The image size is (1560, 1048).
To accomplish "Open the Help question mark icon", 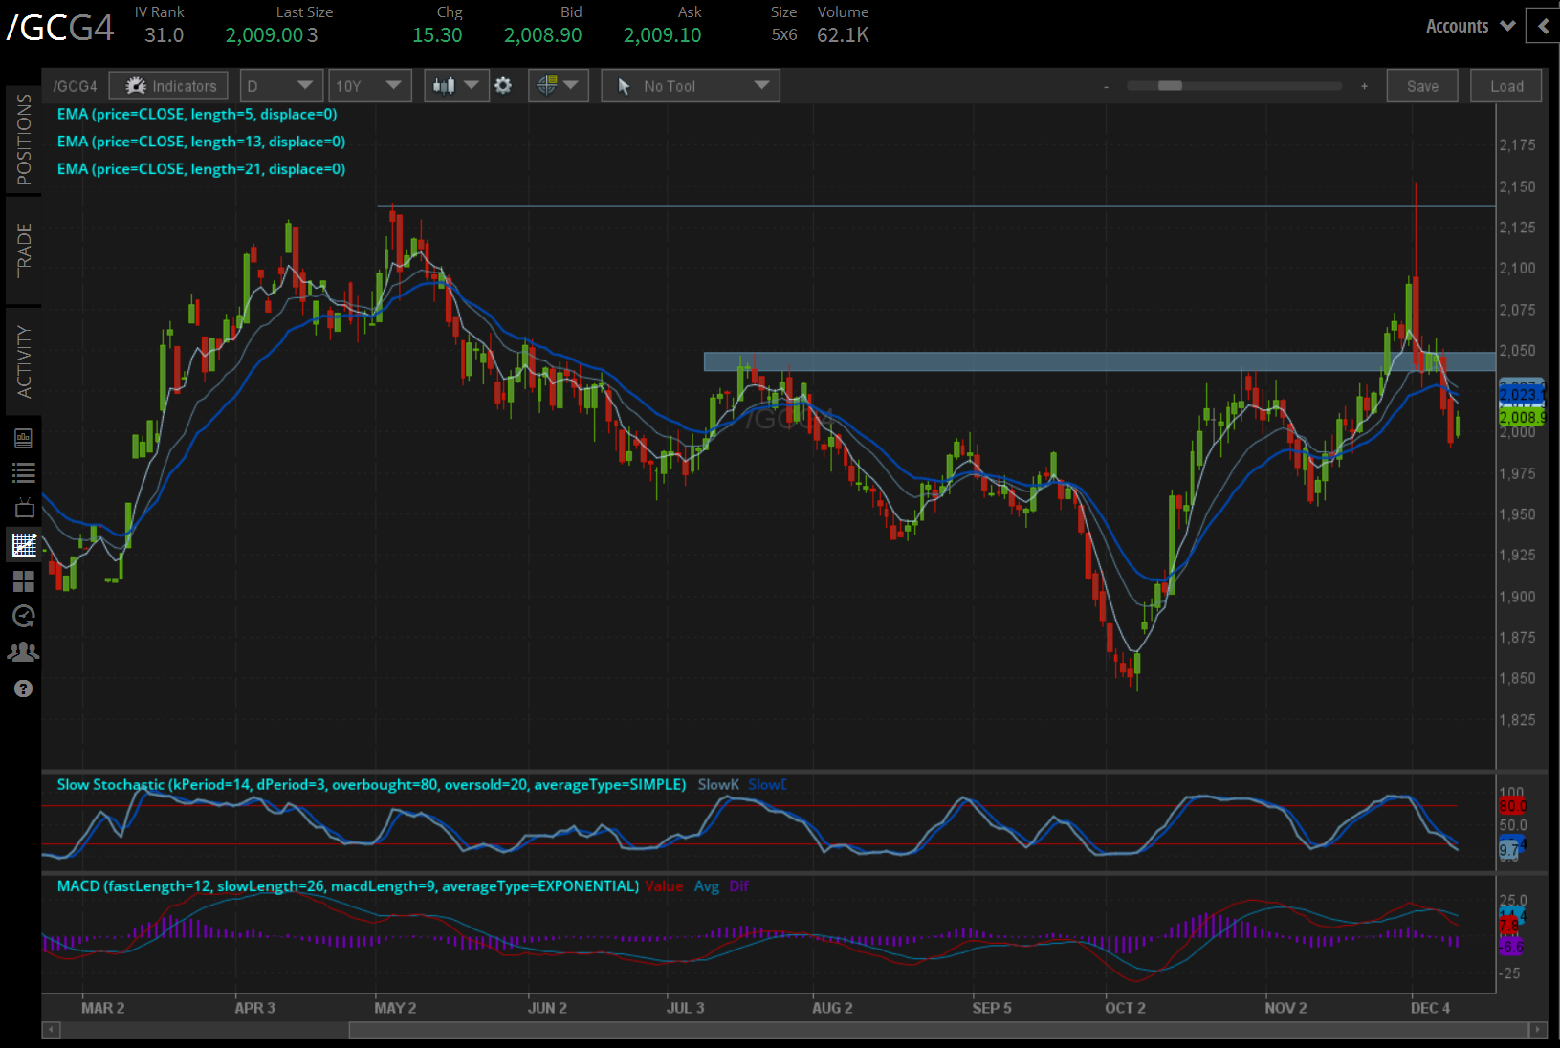I will click(x=24, y=688).
